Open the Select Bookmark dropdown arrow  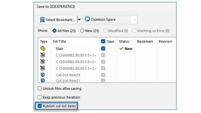pyautogui.click(x=79, y=19)
